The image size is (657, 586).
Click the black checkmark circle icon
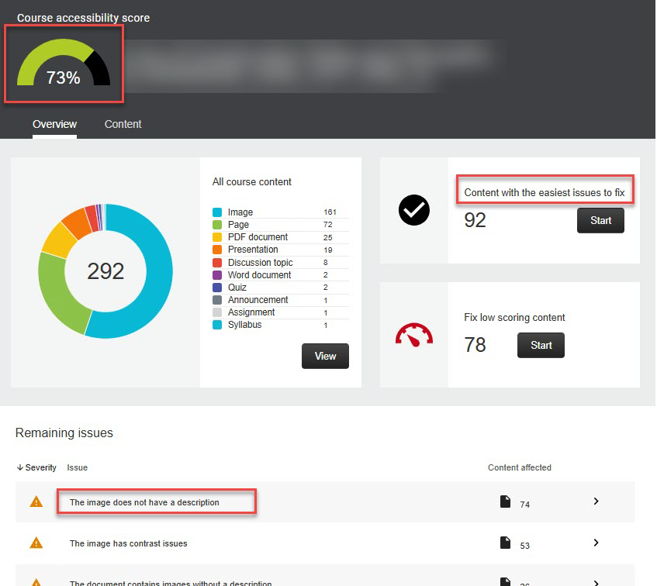(414, 210)
